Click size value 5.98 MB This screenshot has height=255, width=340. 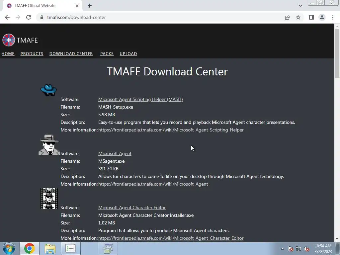(x=107, y=115)
